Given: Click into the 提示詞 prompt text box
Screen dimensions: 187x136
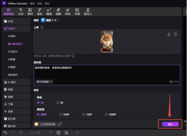Looking at the screenshot, I should click(107, 72).
